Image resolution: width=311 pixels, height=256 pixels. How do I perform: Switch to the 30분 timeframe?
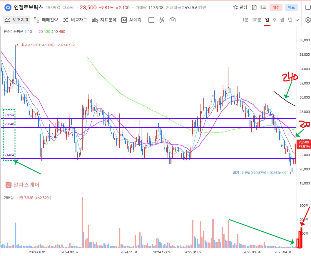pyautogui.click(x=257, y=20)
